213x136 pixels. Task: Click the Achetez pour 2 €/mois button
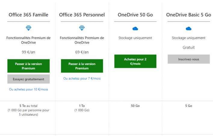point(135,61)
